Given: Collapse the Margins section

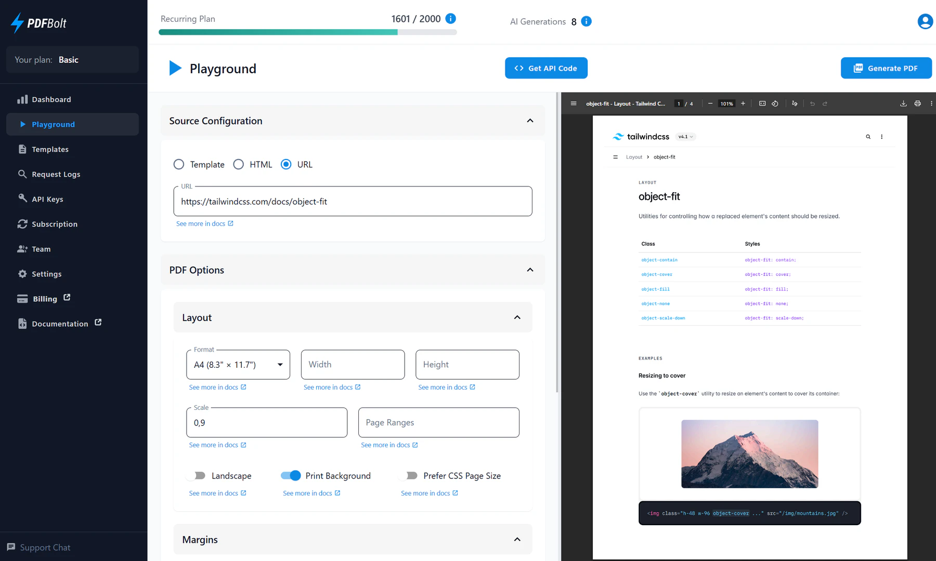Looking at the screenshot, I should coord(517,539).
